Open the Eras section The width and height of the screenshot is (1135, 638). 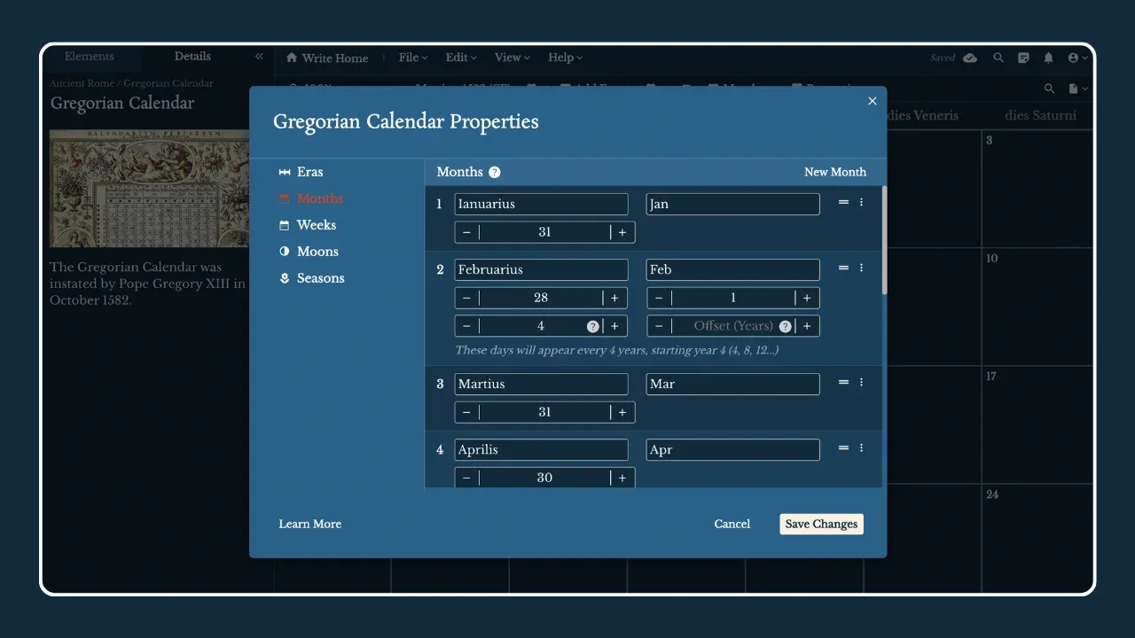(301, 172)
